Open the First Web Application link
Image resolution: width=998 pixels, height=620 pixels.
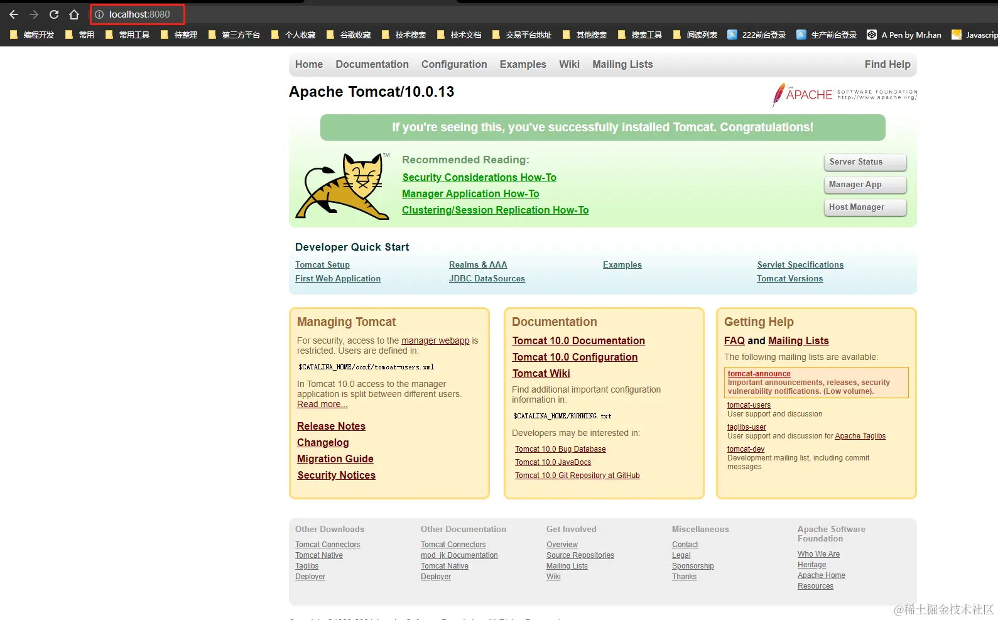[x=338, y=279]
